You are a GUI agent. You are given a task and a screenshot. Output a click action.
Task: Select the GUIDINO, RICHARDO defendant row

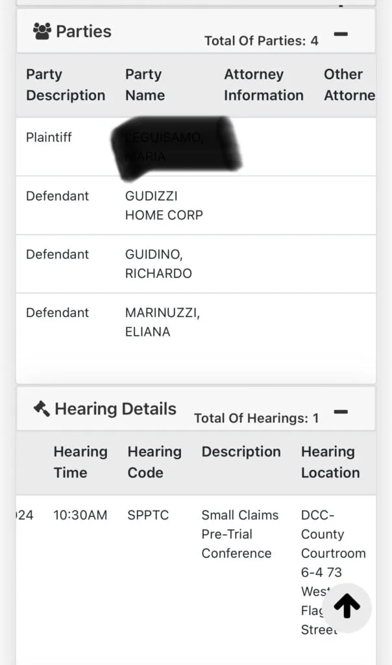point(158,264)
